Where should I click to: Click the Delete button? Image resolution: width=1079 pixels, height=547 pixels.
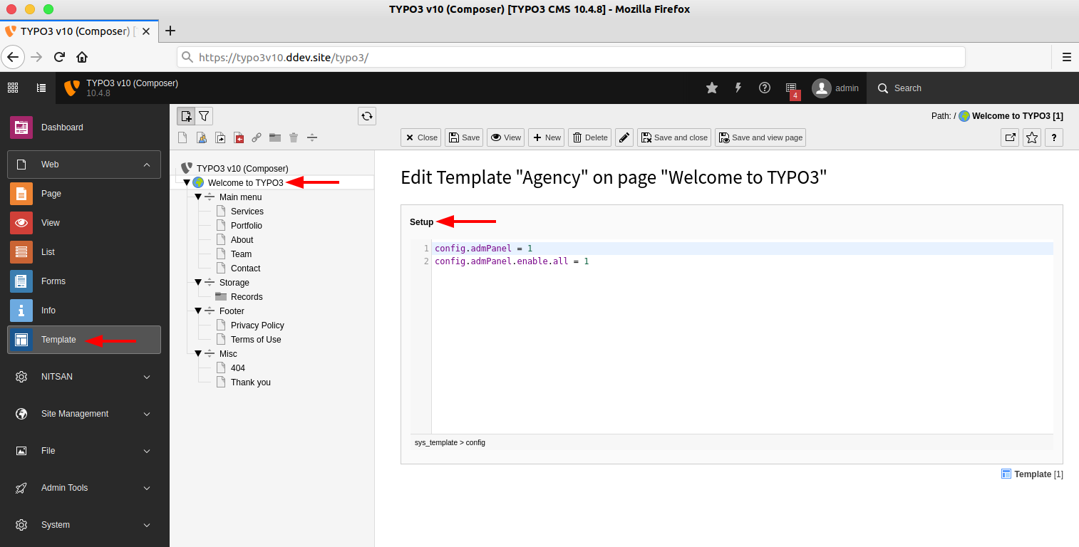click(x=589, y=137)
